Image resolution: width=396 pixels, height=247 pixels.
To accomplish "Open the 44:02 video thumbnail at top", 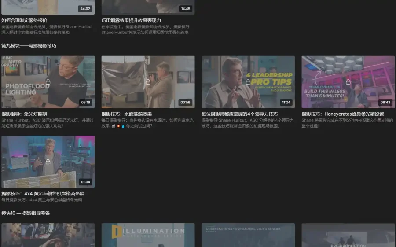I will 48,7.
